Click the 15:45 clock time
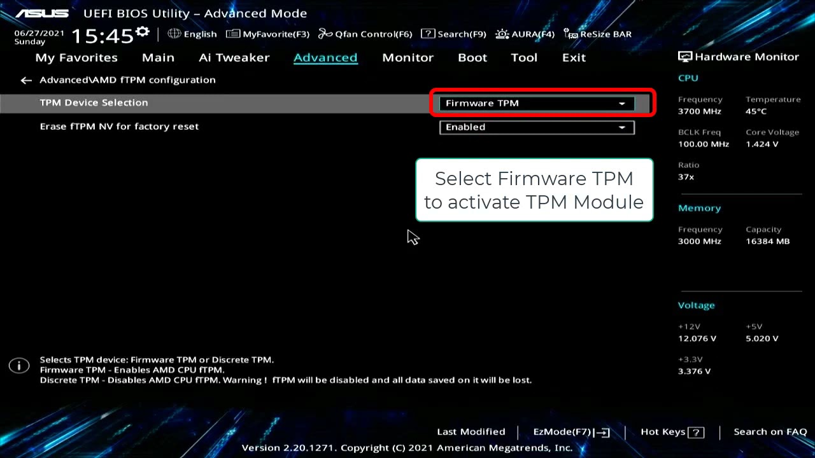815x458 pixels. point(102,36)
